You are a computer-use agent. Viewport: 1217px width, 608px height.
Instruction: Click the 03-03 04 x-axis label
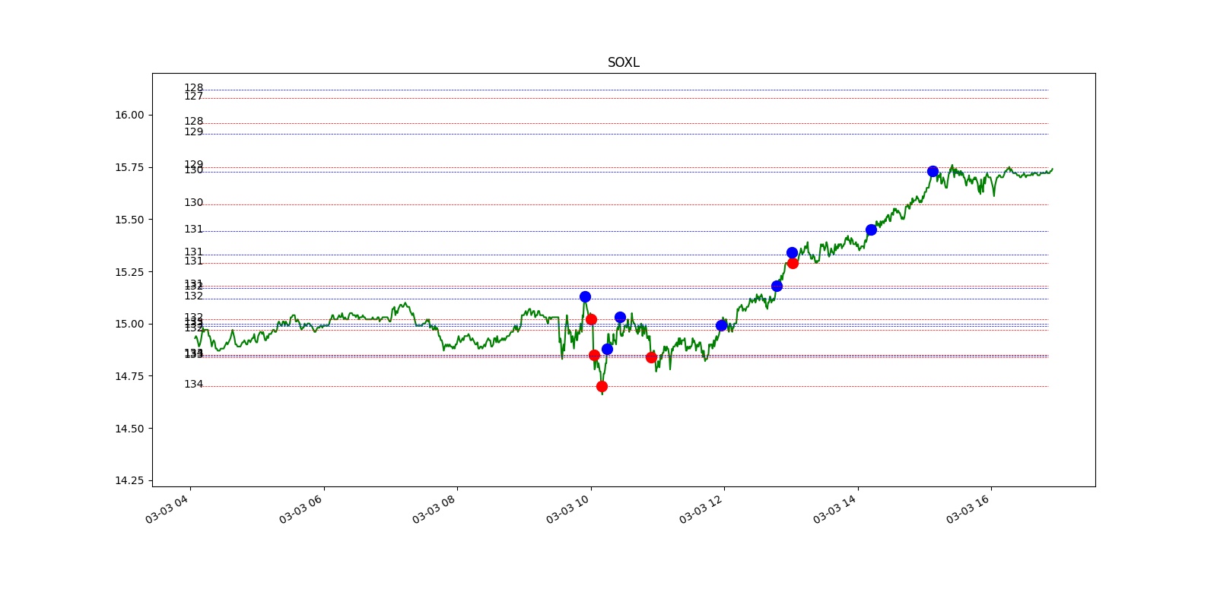[x=167, y=508]
